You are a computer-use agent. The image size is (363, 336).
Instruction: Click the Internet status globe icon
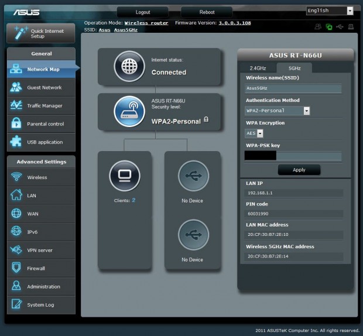coord(129,66)
